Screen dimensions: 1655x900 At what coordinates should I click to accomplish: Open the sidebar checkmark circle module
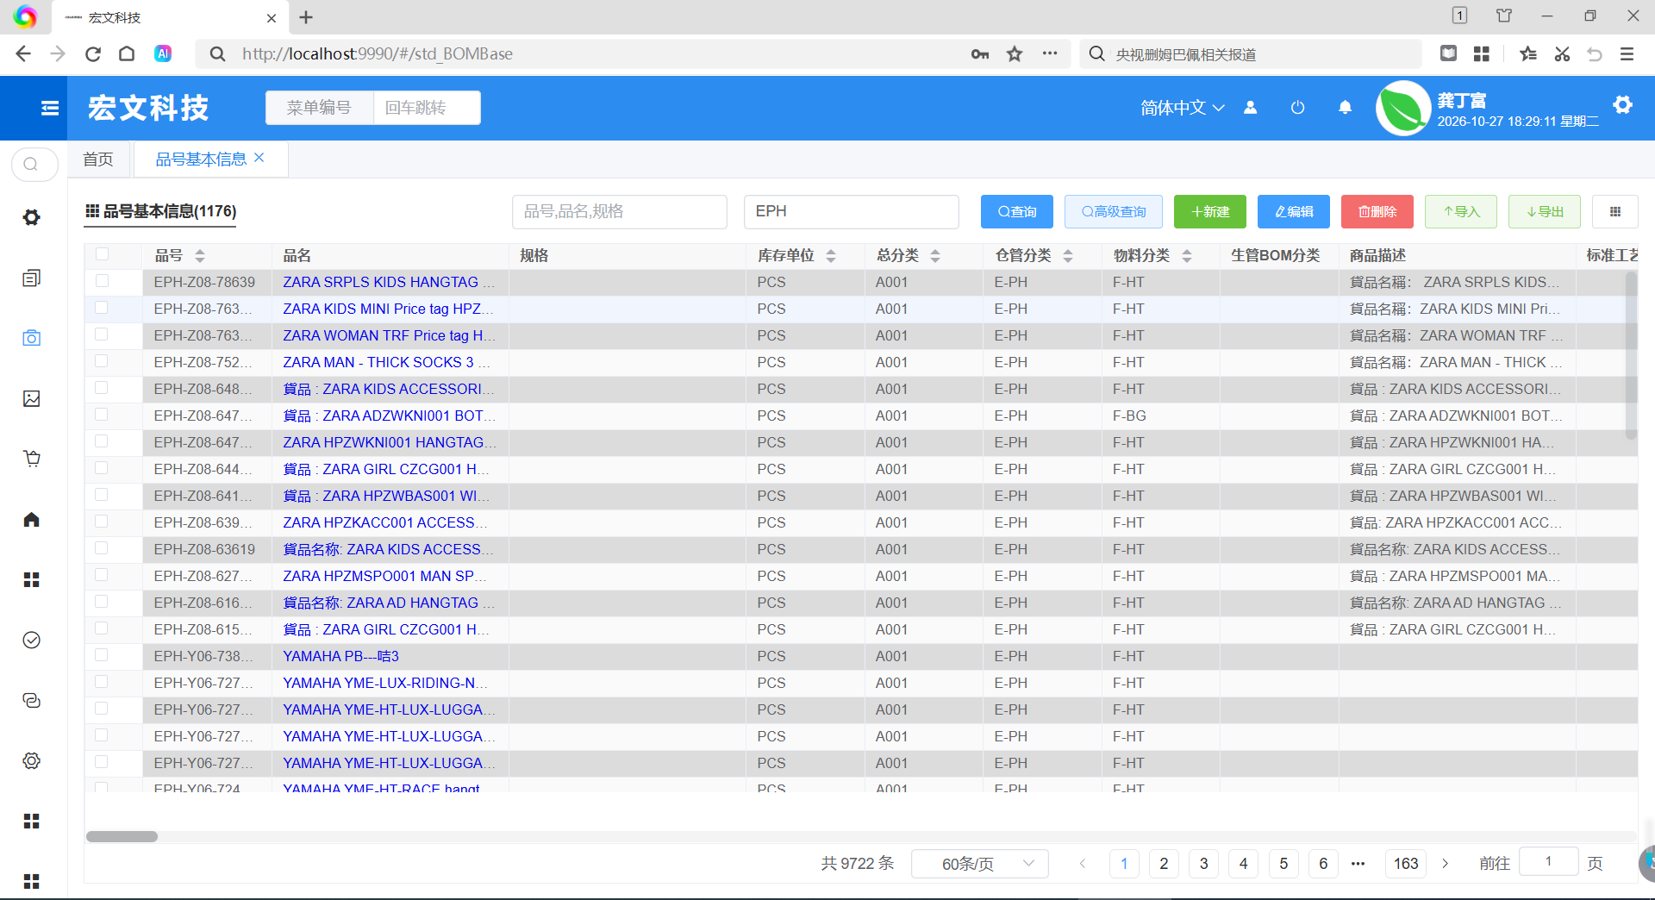pos(32,640)
